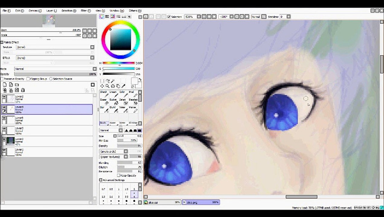
Task: Open the Filter menu
Action: [86, 11]
